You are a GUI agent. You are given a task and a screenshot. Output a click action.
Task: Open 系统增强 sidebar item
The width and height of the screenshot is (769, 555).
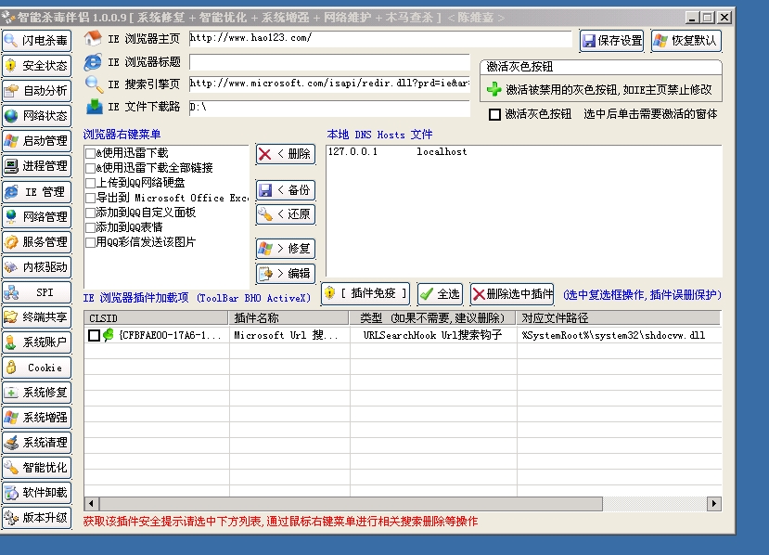tap(37, 417)
